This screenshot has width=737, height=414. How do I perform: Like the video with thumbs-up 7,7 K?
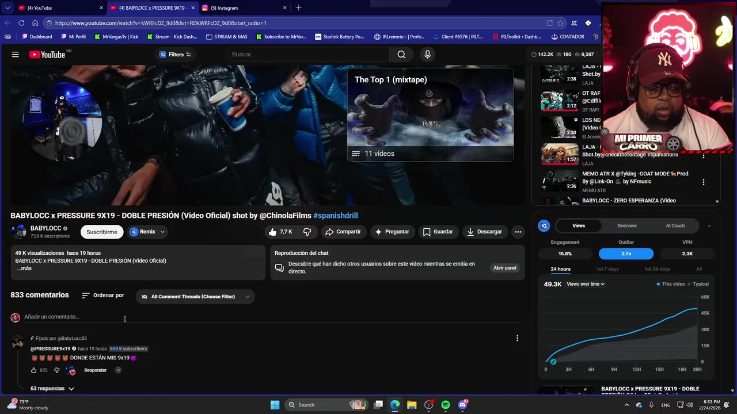click(280, 232)
